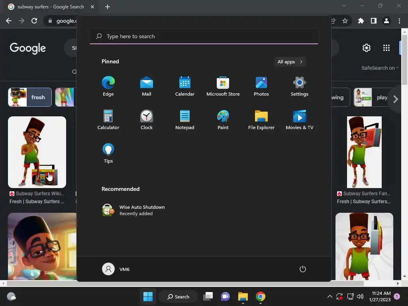Launch Notepad from pinned apps

click(185, 120)
